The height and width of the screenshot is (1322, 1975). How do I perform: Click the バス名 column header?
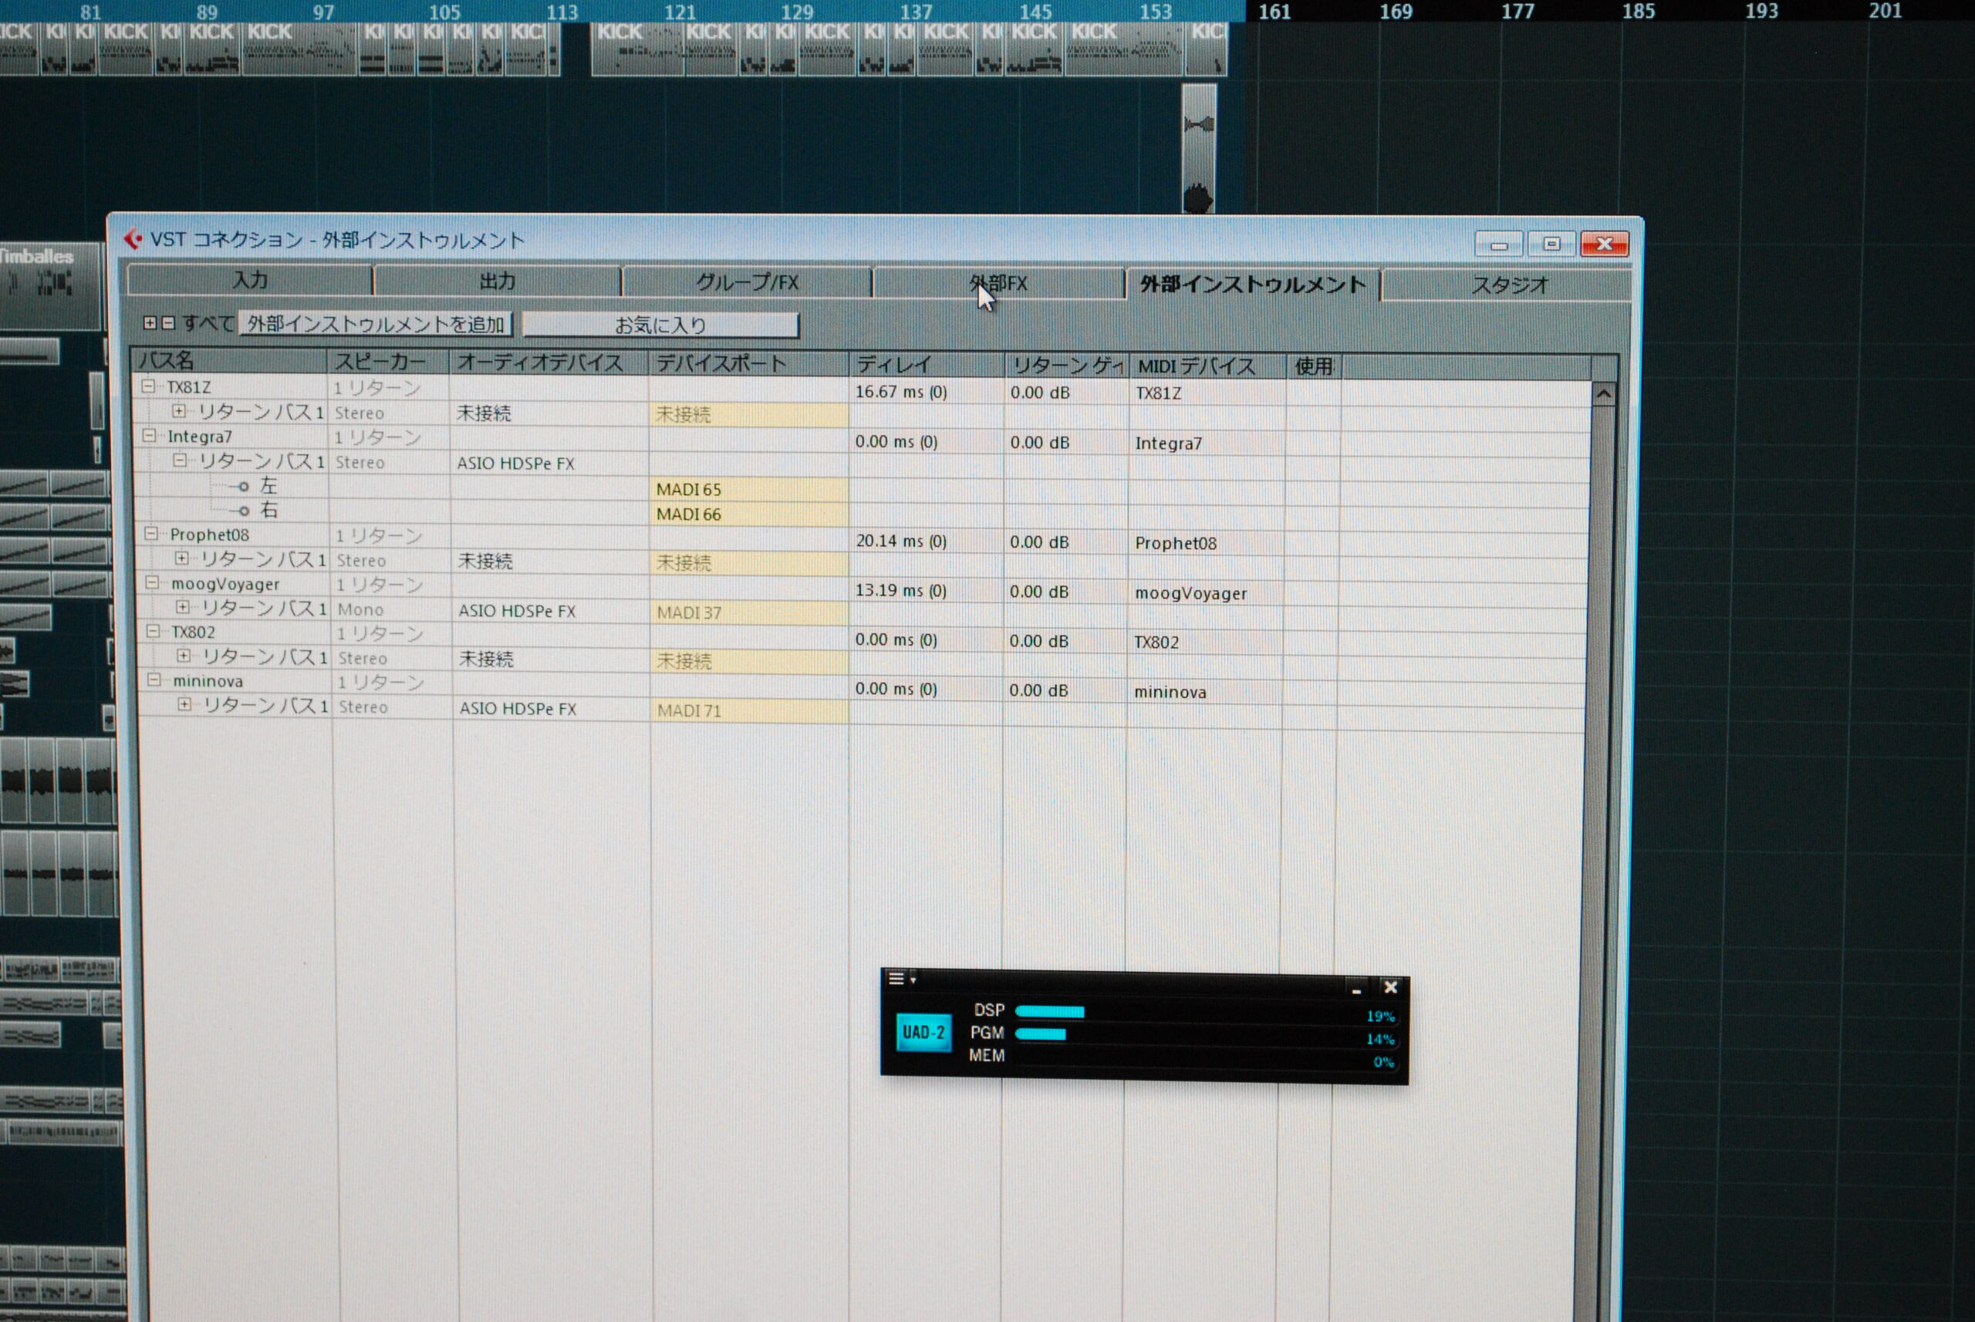(x=230, y=361)
